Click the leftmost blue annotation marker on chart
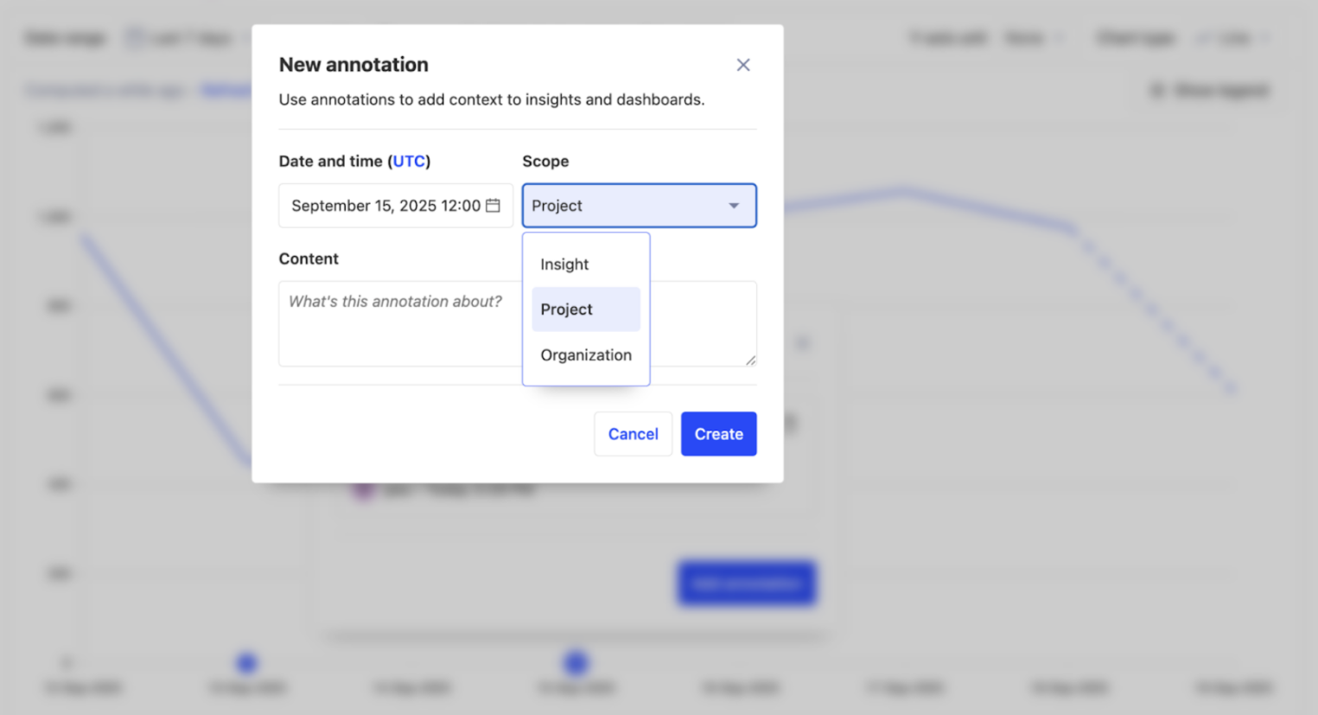Screen dimensions: 1318x715 pos(246,663)
